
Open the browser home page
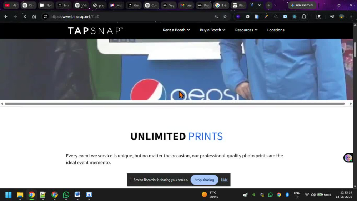pyautogui.click(x=34, y=16)
